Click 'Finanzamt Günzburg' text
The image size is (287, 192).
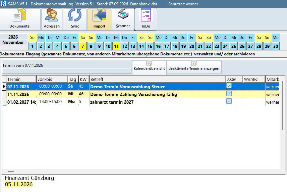click(30, 178)
